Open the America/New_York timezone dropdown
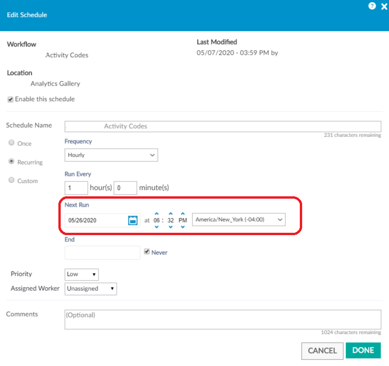 click(239, 220)
